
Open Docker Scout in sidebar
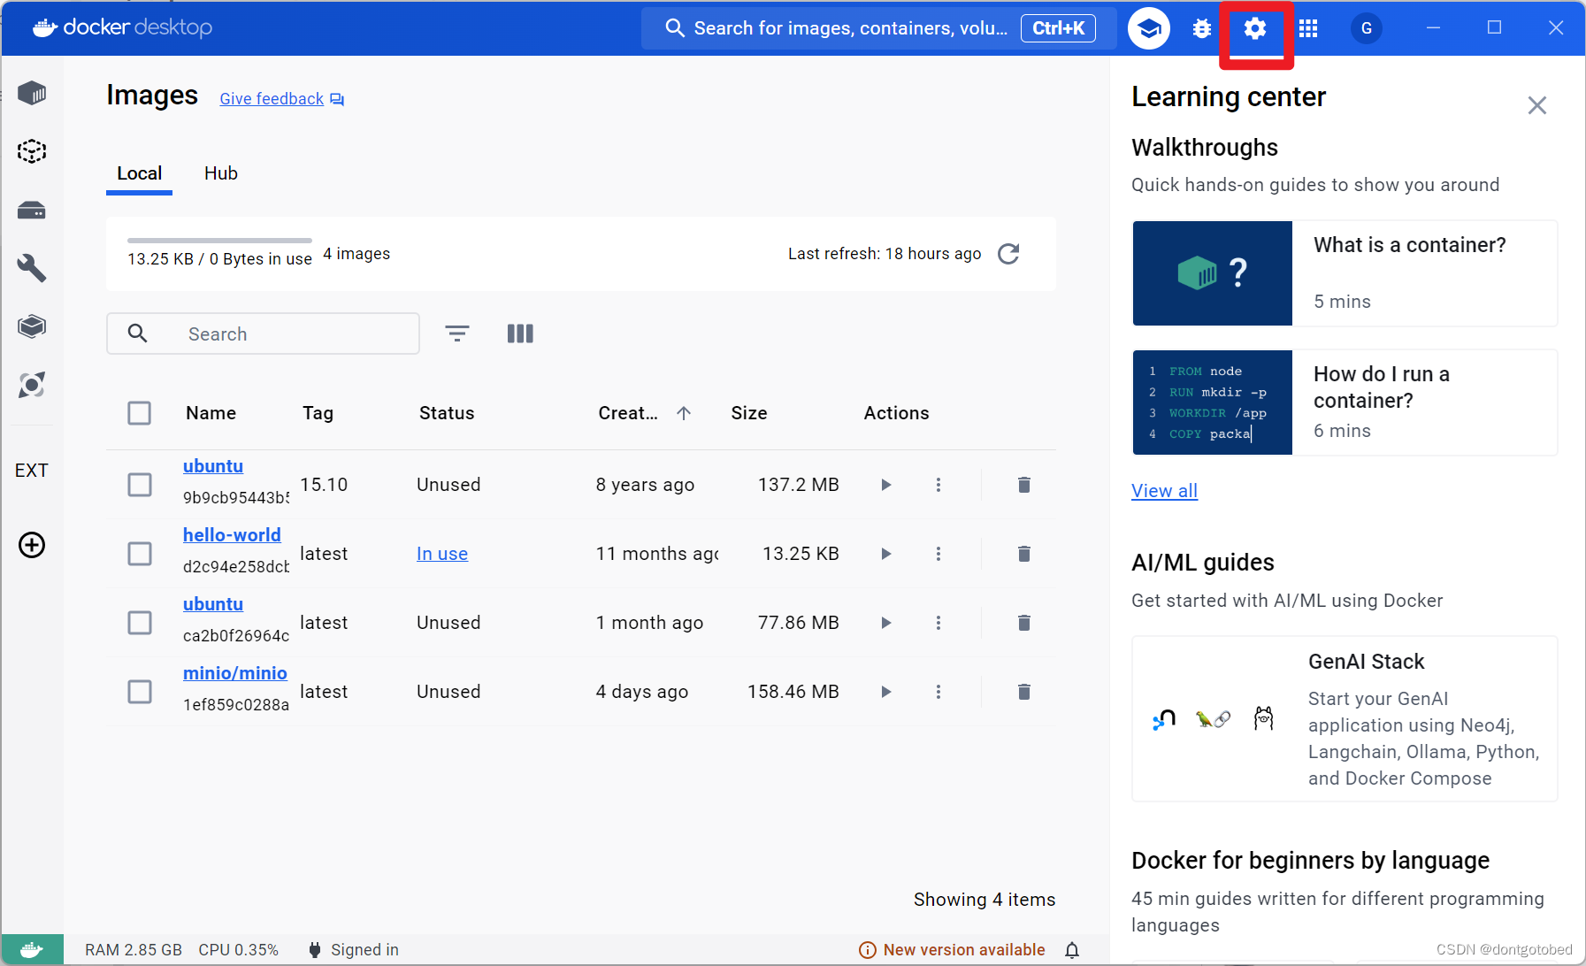click(x=32, y=385)
